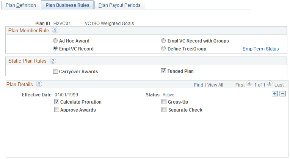Open help for Plan Member Rule

point(55,31)
